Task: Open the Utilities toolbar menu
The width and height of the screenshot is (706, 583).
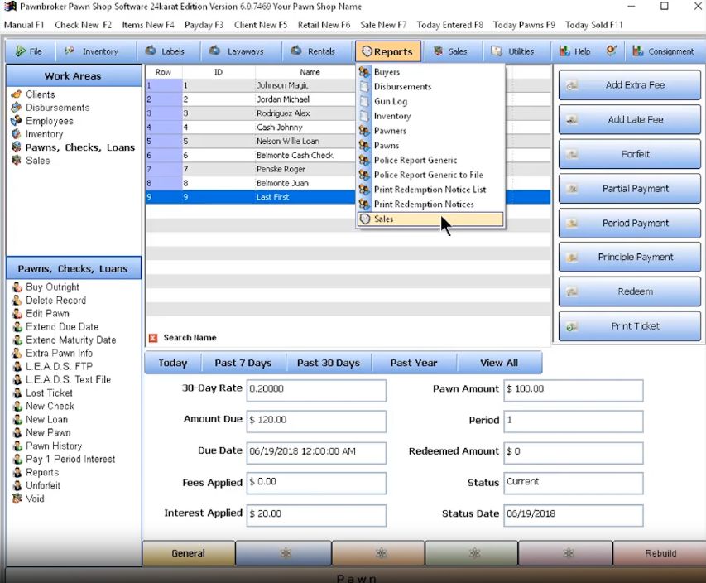Action: [x=516, y=51]
